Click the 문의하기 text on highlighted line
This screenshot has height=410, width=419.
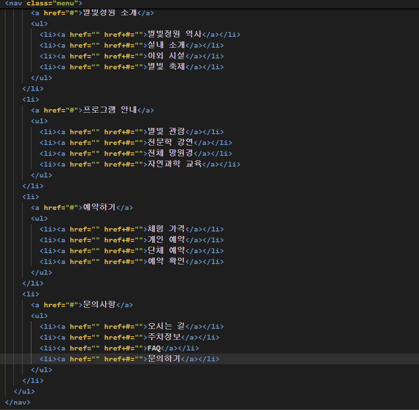pyautogui.click(x=164, y=359)
